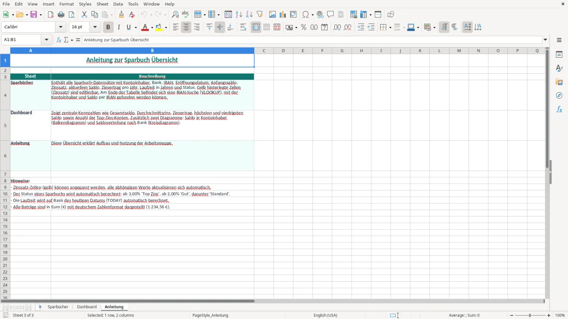Open the highlighting color dropdown arrow
The height and width of the screenshot is (319, 568).
[x=166, y=27]
